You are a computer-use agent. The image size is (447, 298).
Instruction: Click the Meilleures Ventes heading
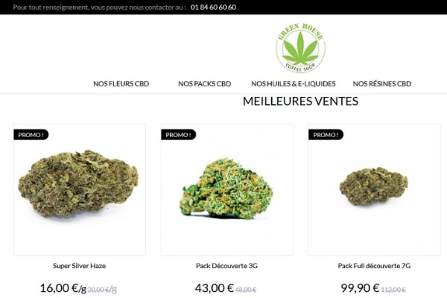(x=300, y=101)
